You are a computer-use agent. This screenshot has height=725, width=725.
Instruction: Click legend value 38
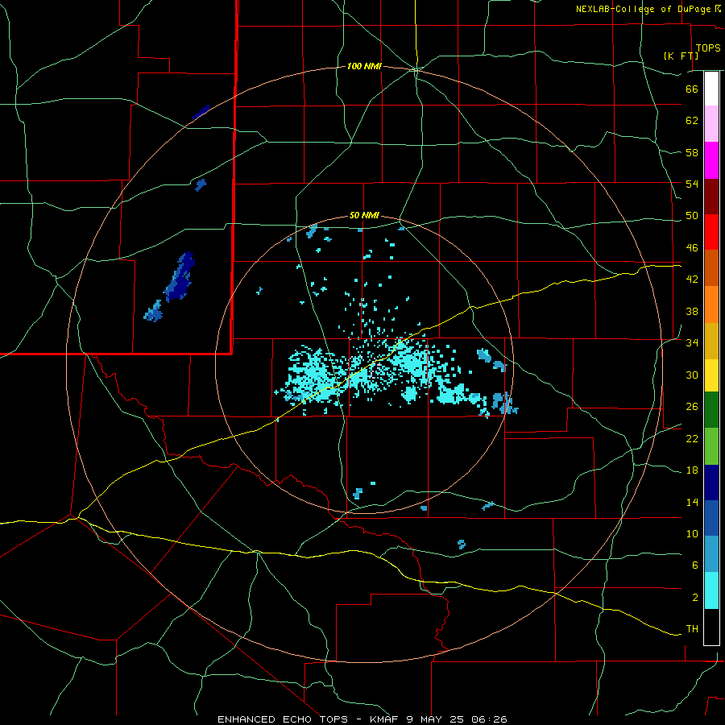click(x=692, y=311)
